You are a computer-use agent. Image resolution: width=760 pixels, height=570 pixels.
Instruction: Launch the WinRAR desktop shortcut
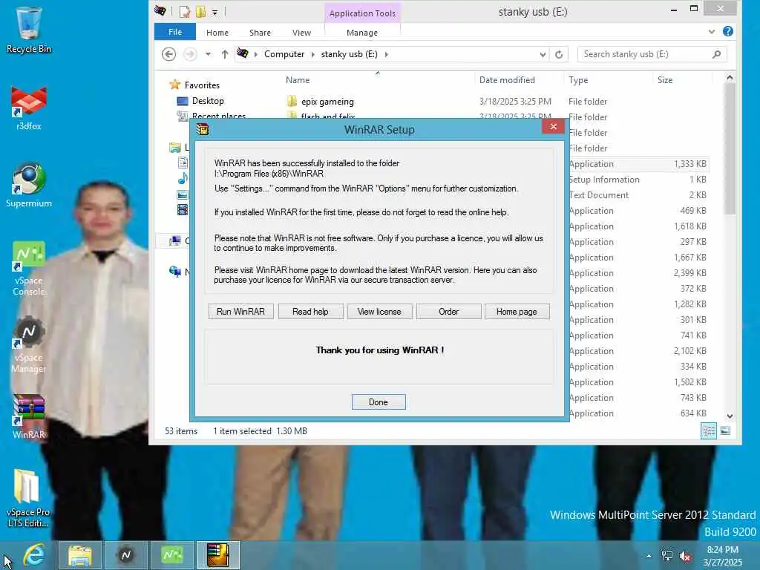pos(29,417)
